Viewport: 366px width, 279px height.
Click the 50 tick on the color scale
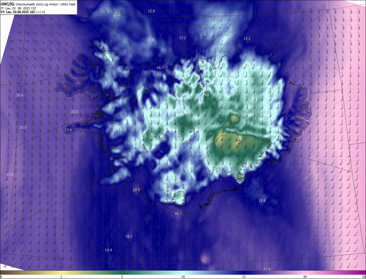click(364, 277)
